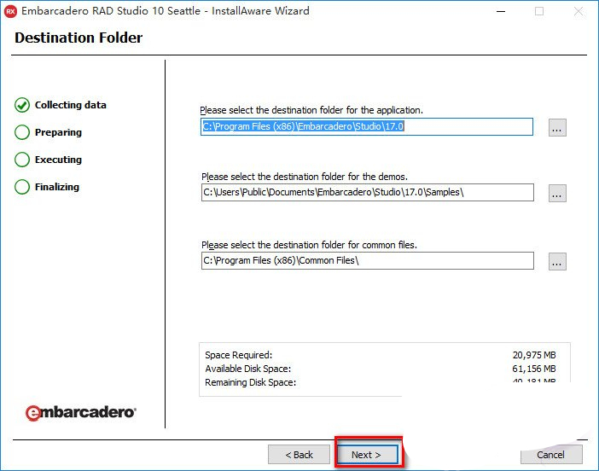Click the Remaining Disk Space label
Image resolution: width=599 pixels, height=471 pixels.
tap(251, 382)
